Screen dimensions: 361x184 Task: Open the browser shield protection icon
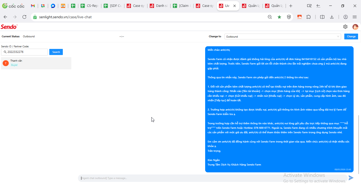(289, 17)
